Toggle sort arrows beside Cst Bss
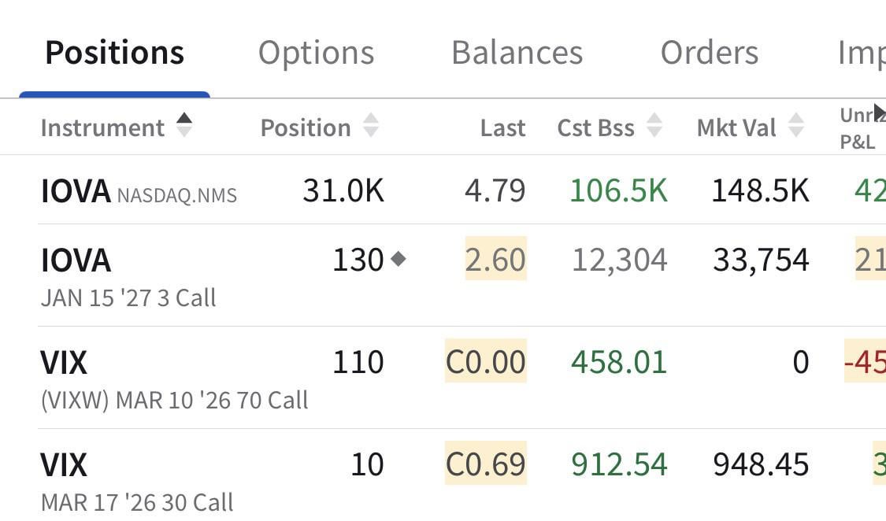The image size is (886, 521). pos(654,126)
